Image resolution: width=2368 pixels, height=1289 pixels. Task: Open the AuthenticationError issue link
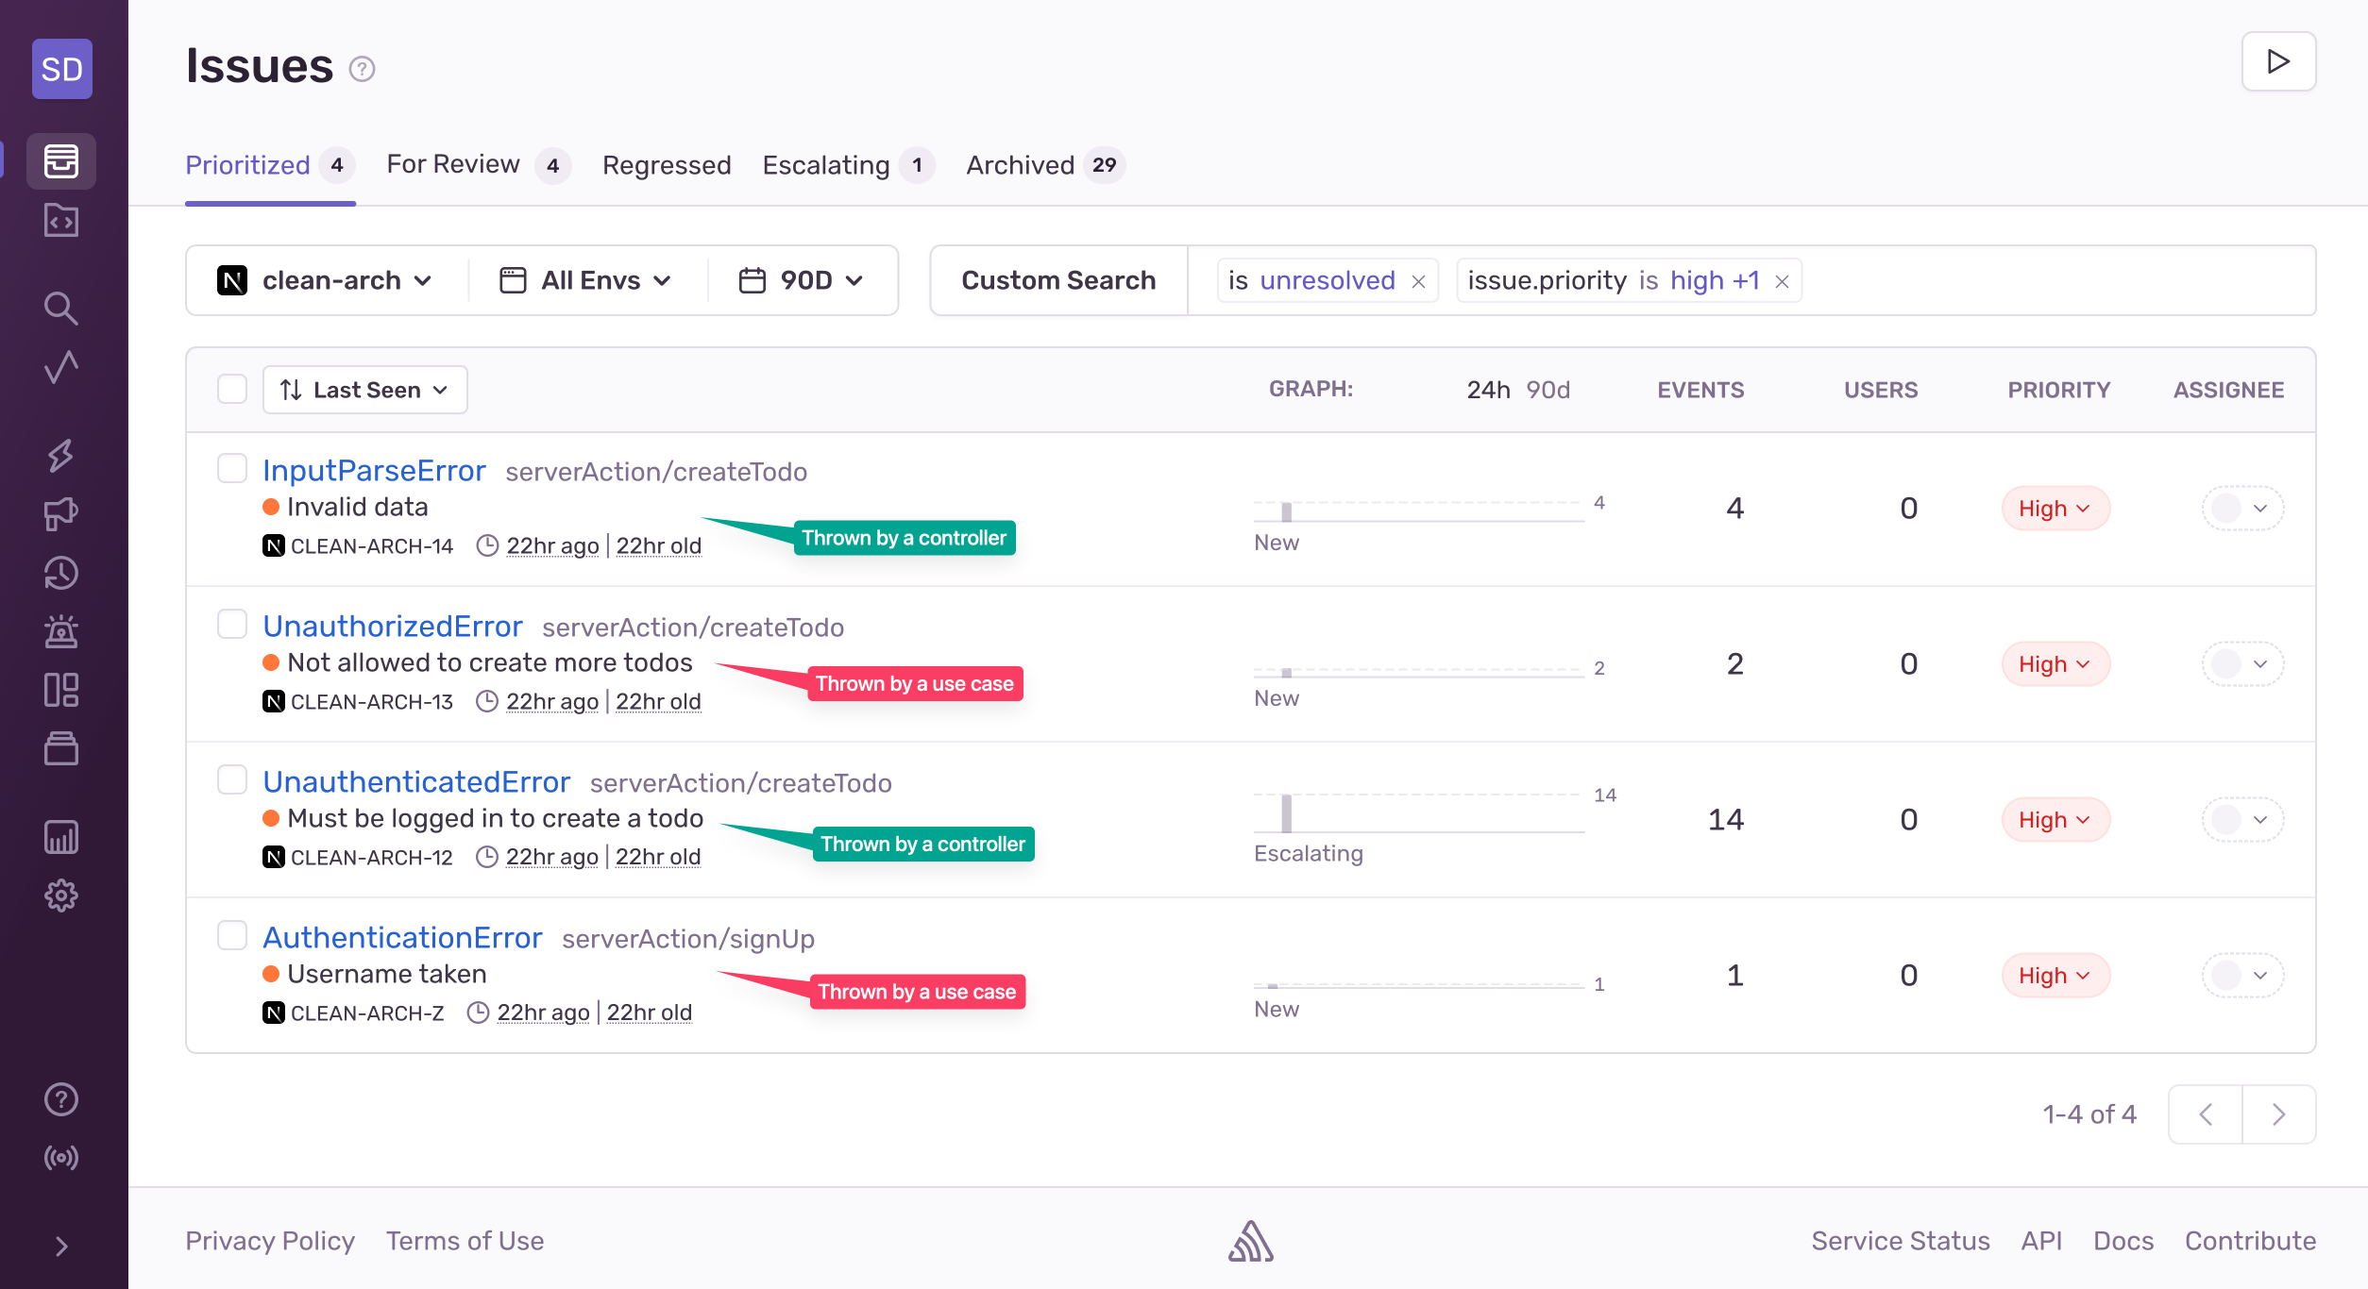point(402,938)
